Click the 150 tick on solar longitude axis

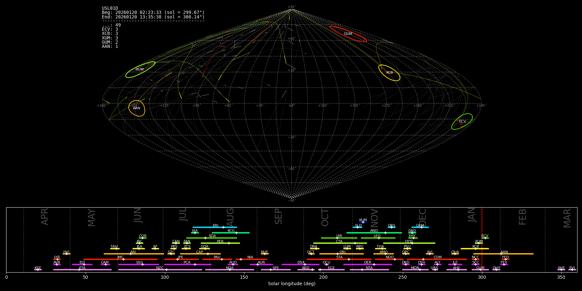[x=244, y=277]
